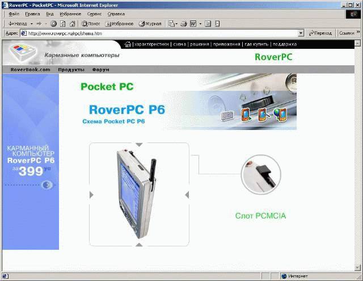Rotate device view with bottom arrow
This screenshot has height=281, width=363.
(x=139, y=245)
